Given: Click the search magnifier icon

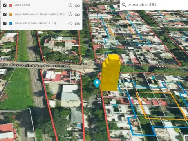Looking at the screenshot, I should coord(124,5).
